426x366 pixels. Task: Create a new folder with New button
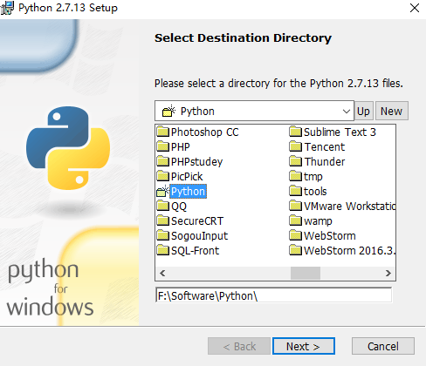(392, 111)
